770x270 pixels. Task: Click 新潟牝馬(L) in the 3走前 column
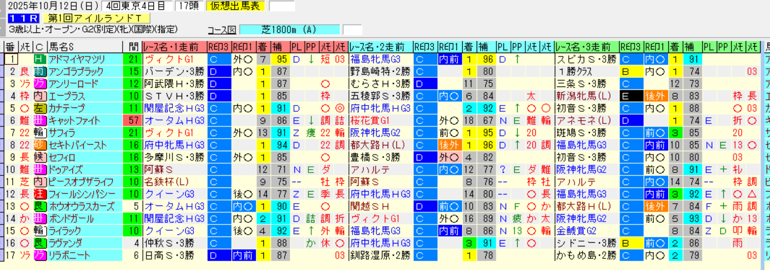pos(587,96)
